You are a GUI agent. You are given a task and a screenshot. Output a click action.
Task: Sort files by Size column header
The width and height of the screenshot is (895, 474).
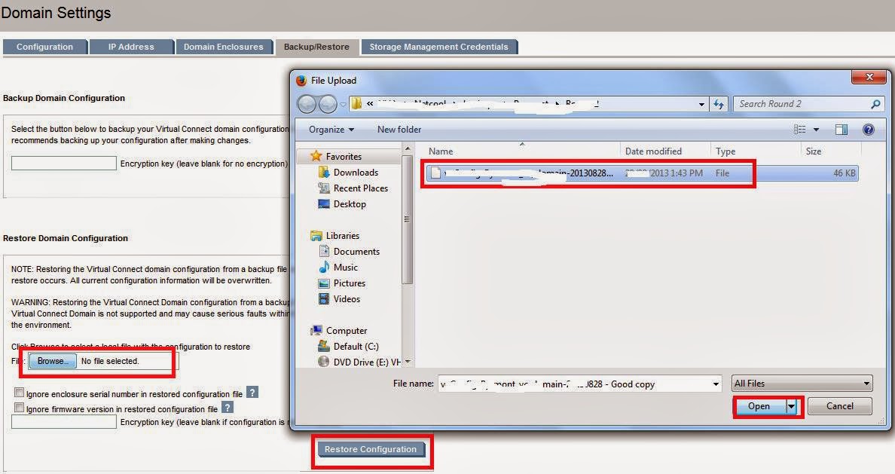[814, 151]
